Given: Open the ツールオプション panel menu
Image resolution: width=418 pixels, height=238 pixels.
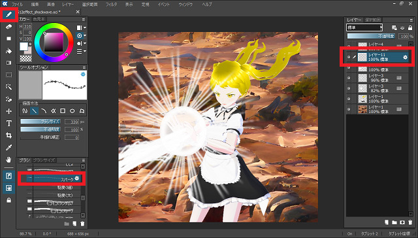Looking at the screenshot, I should (84, 67).
